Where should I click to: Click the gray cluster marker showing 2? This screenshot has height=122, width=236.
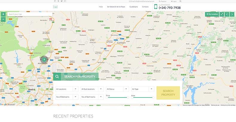[44, 59]
